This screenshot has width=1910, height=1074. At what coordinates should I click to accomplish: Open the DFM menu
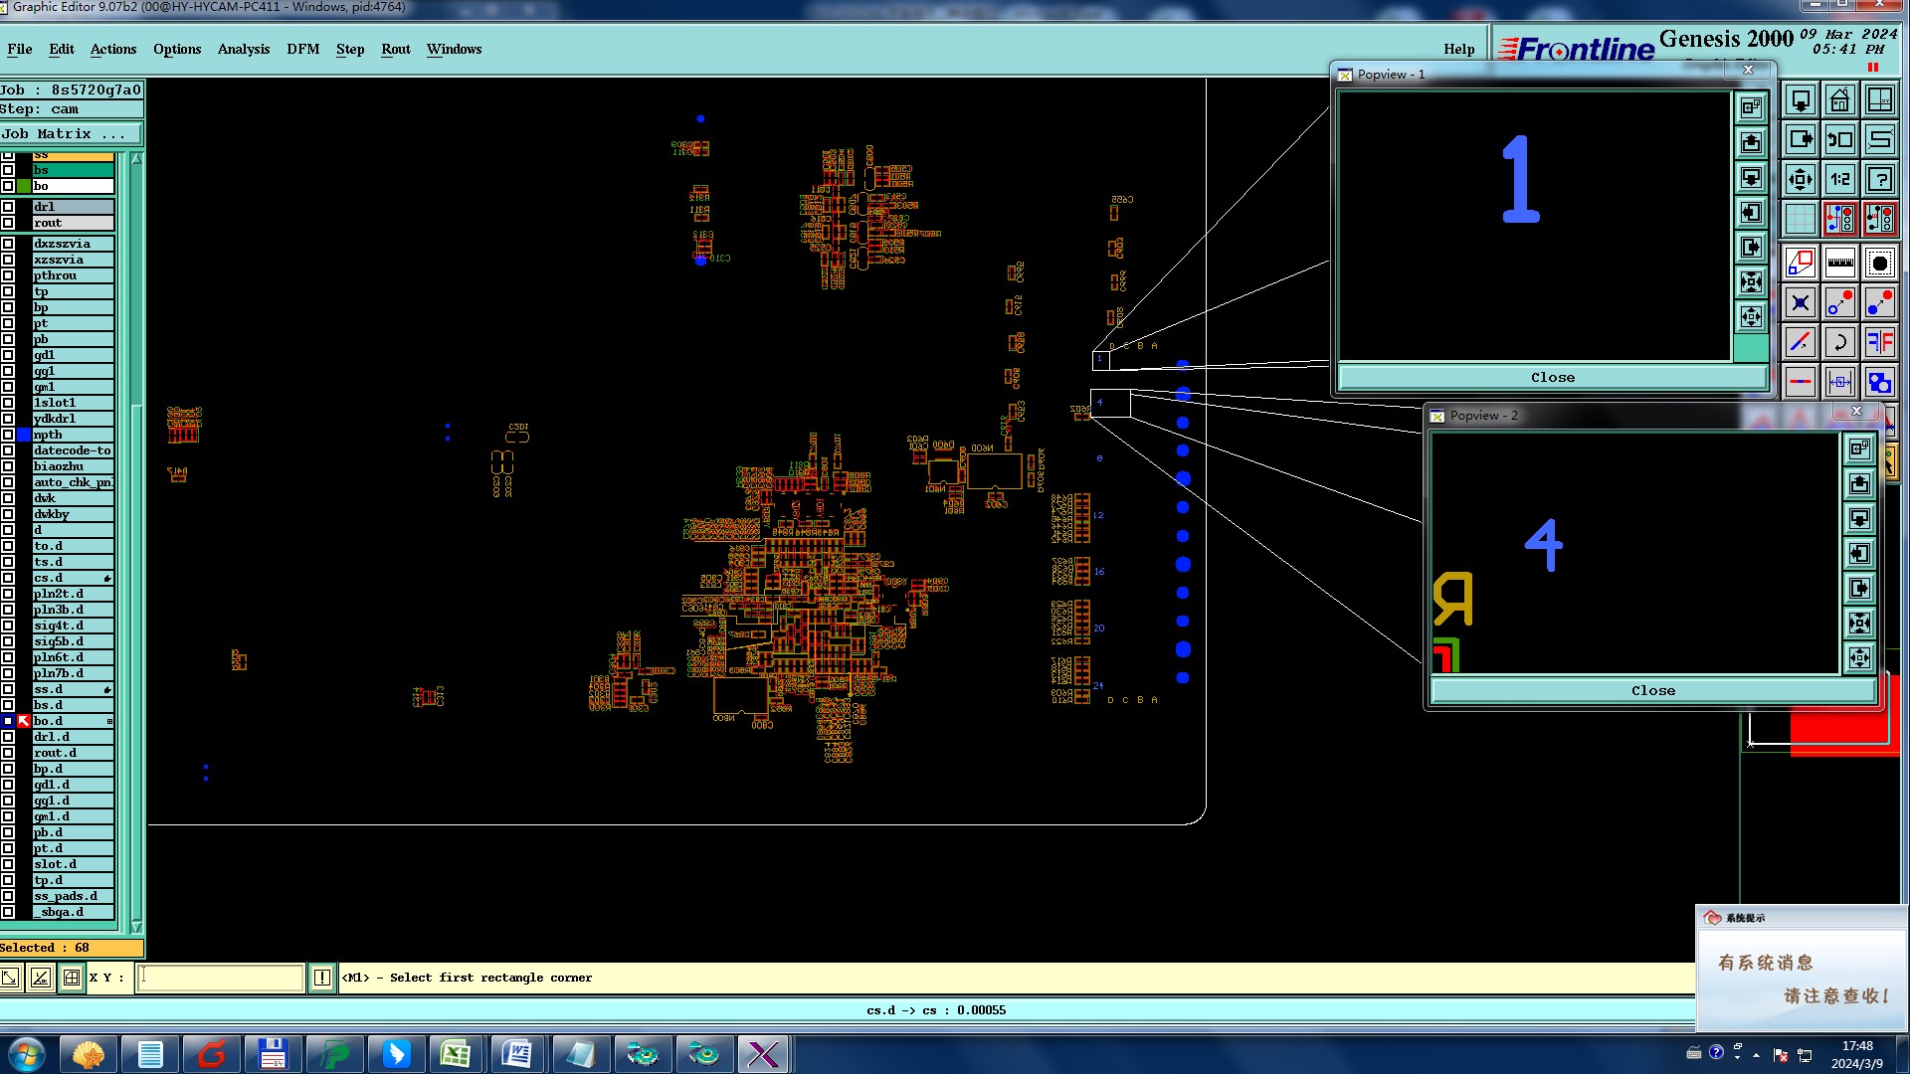[x=302, y=49]
